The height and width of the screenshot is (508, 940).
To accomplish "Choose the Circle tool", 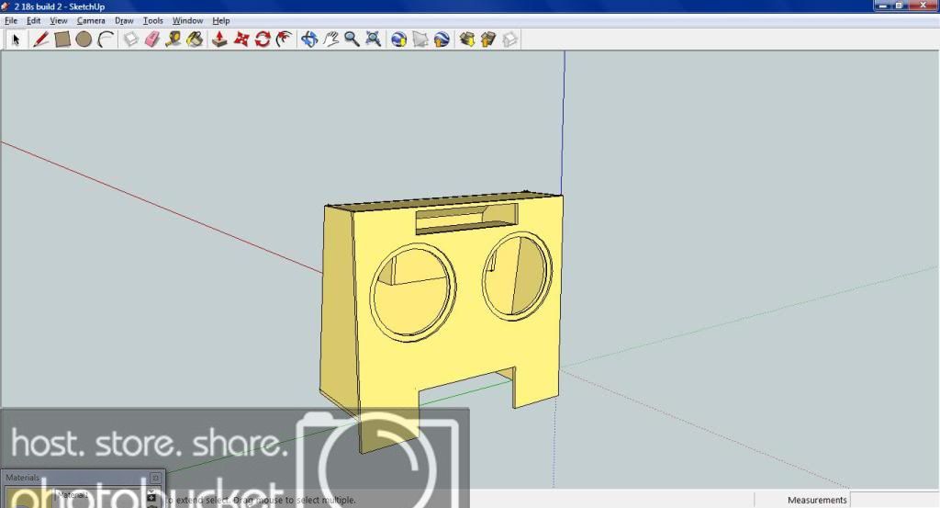I will coord(84,40).
